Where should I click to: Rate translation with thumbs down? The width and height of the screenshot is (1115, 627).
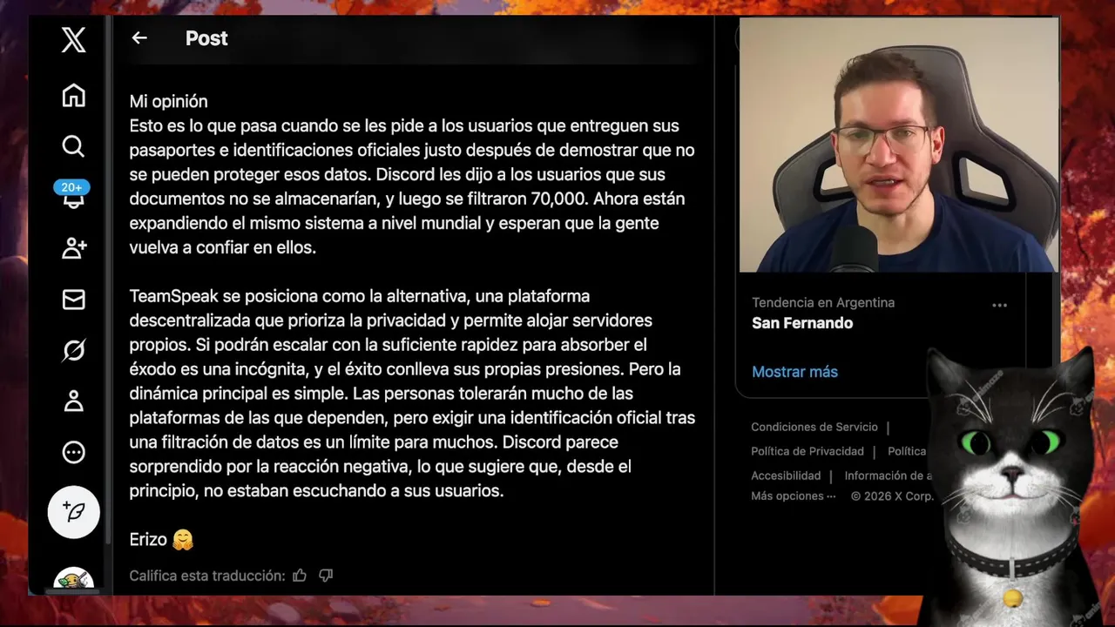tap(326, 576)
